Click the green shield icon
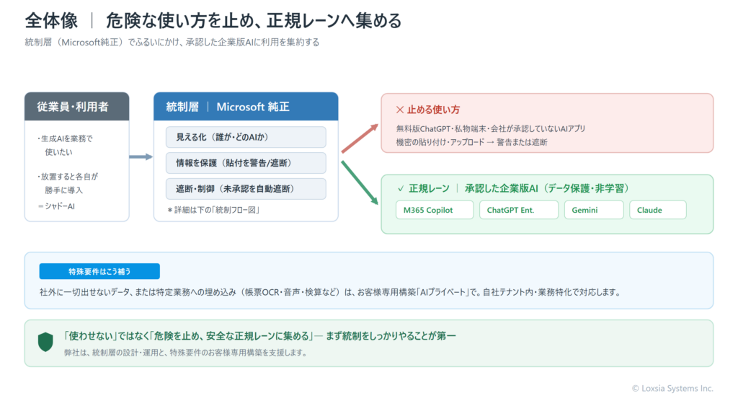Screen dimensions: 738x406 pyautogui.click(x=45, y=342)
